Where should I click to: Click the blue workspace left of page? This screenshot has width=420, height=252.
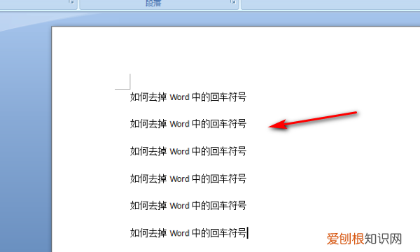point(25,147)
